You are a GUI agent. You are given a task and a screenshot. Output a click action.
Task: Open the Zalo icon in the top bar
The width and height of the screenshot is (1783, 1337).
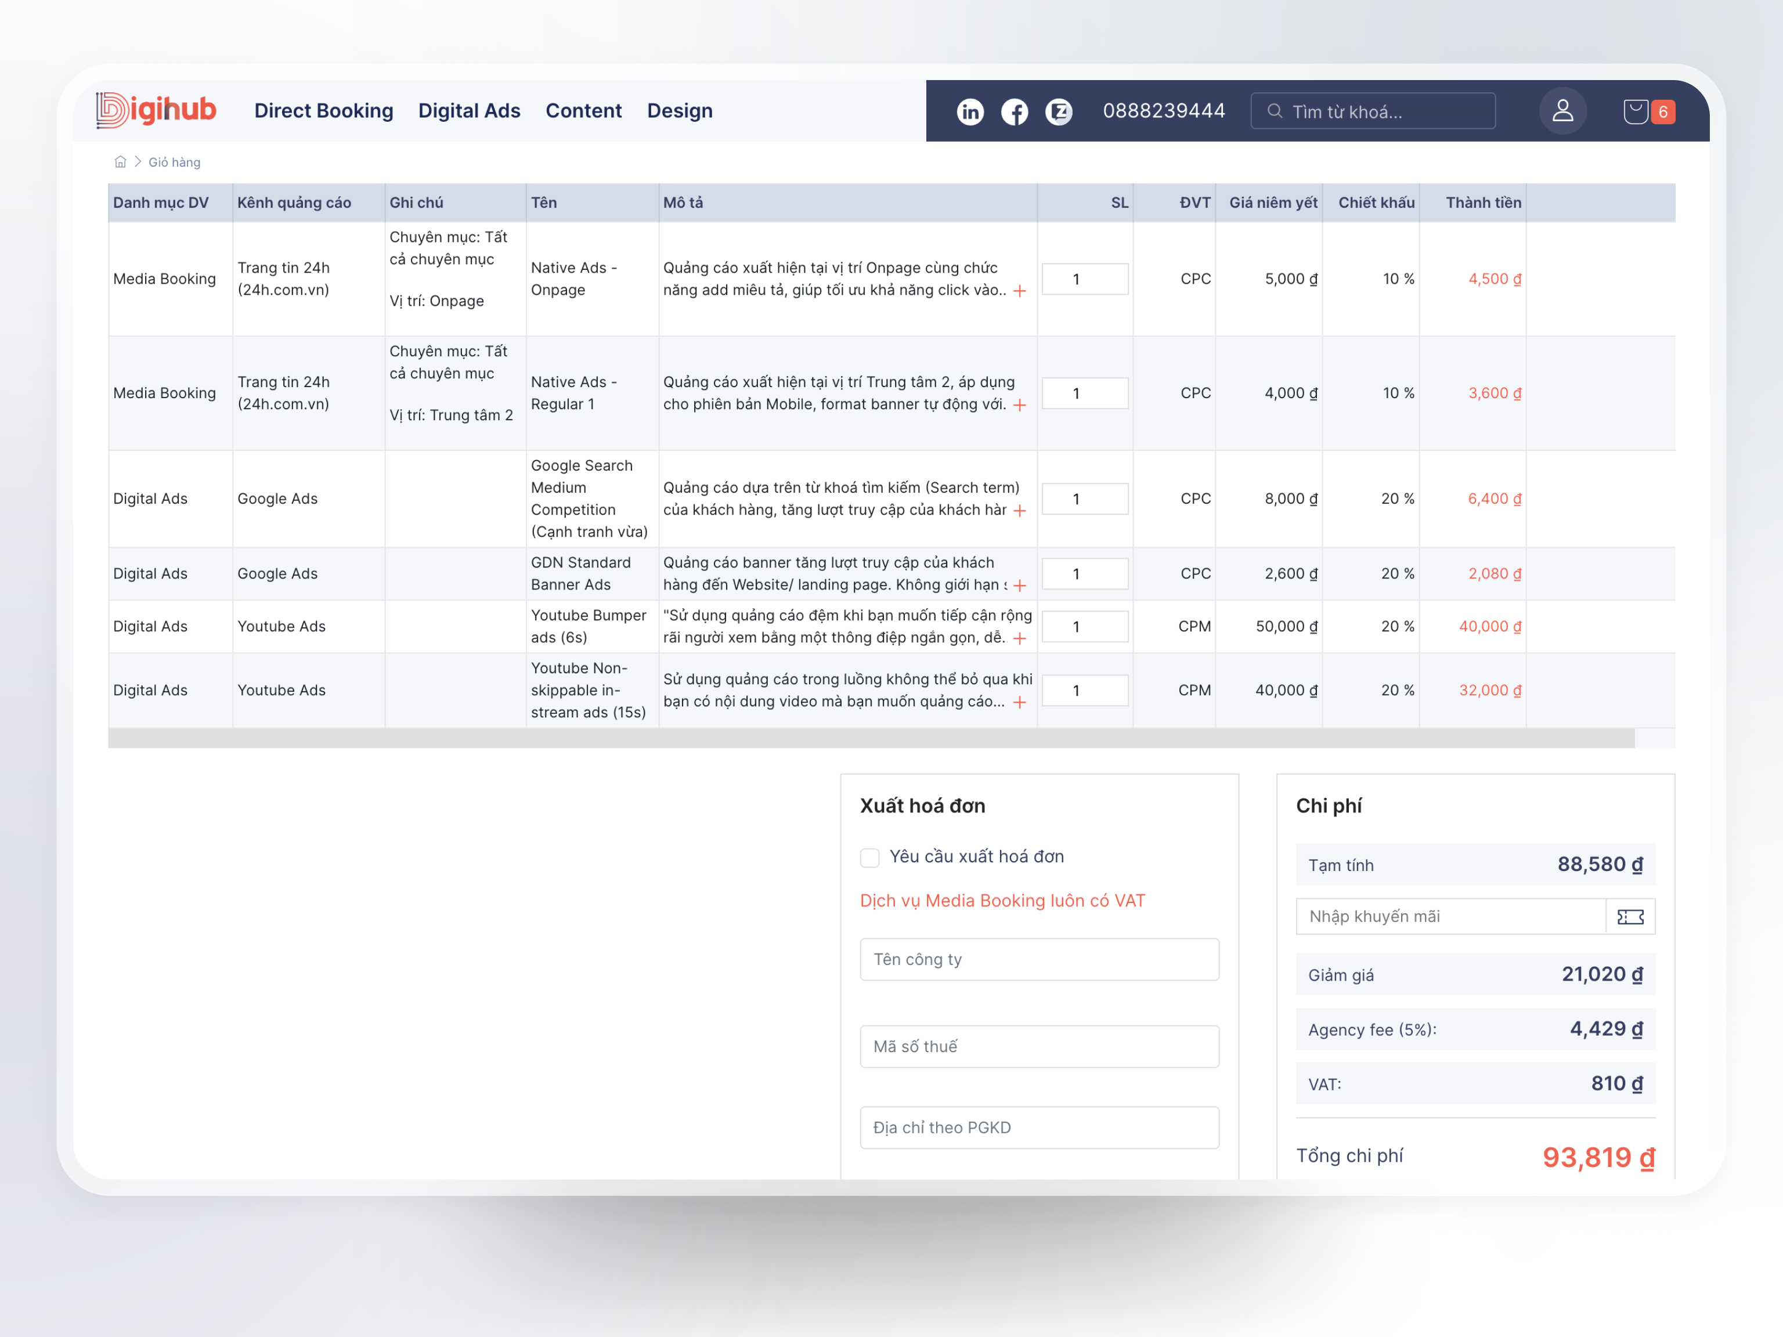point(1060,111)
